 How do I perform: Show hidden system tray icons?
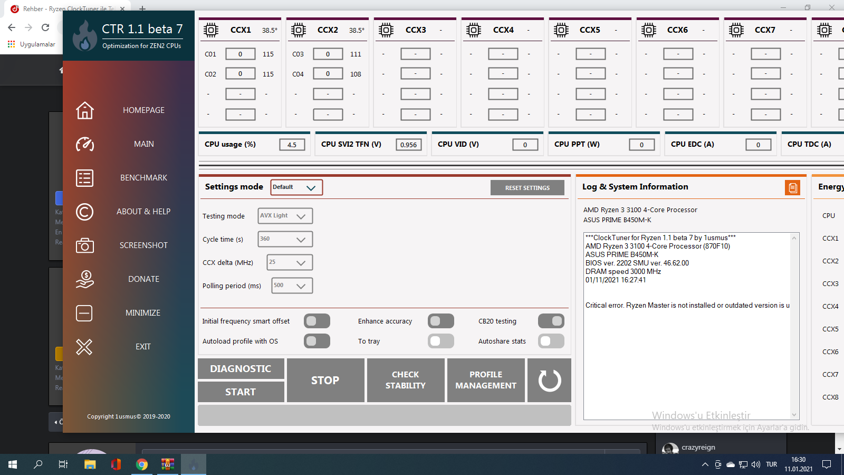(705, 464)
